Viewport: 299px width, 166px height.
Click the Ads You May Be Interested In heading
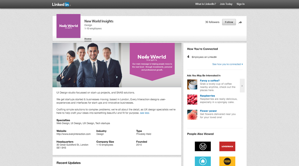pos(204,76)
